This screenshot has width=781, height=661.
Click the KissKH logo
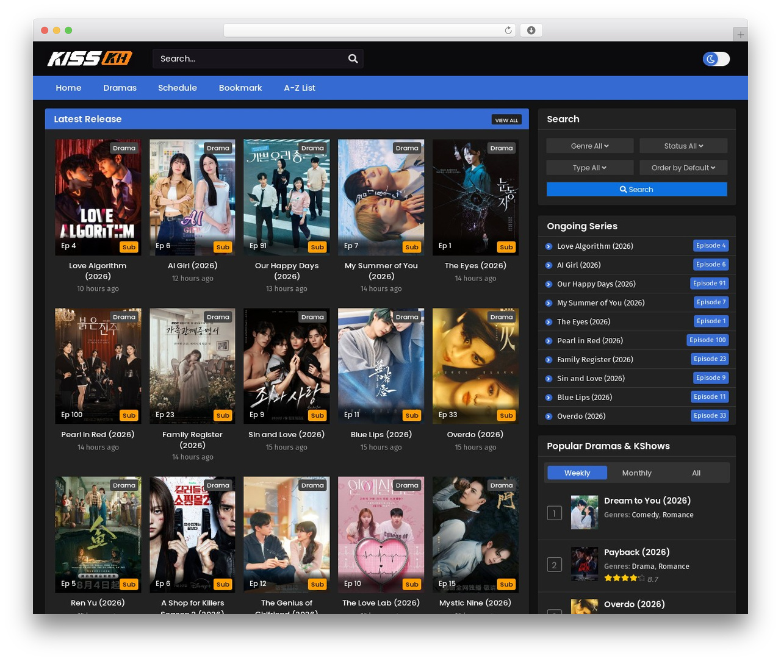click(x=90, y=59)
